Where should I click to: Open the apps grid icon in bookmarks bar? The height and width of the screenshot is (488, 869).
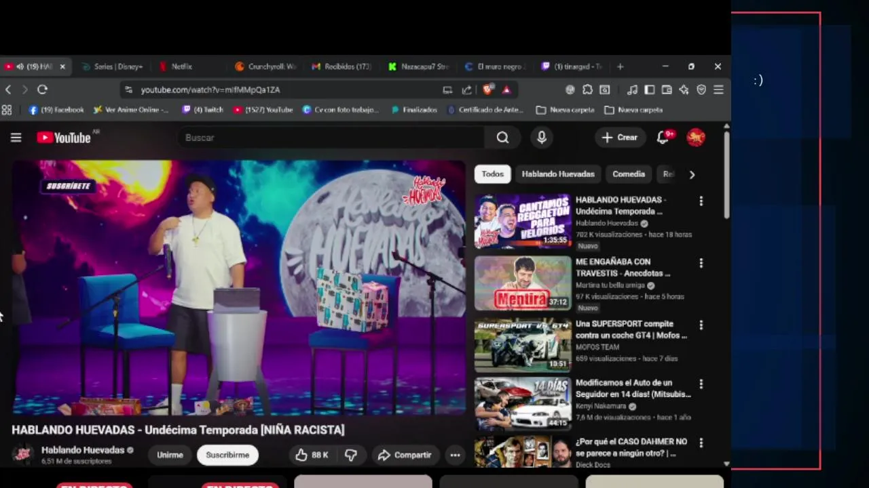7,110
